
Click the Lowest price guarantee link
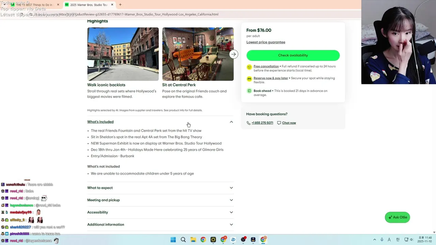point(266,42)
